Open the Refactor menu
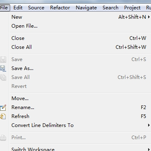Image resolution: width=151 pixels, height=151 pixels. coord(60,8)
